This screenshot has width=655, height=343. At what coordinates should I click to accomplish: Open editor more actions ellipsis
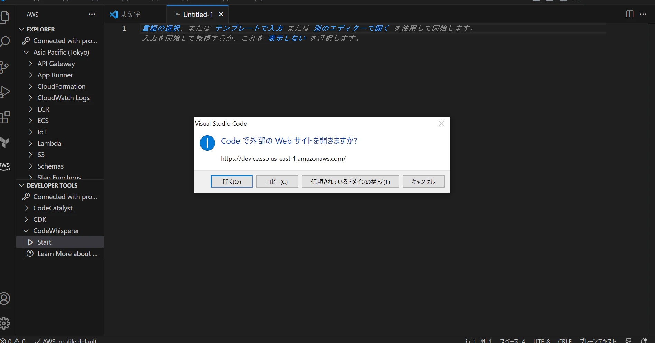click(643, 14)
